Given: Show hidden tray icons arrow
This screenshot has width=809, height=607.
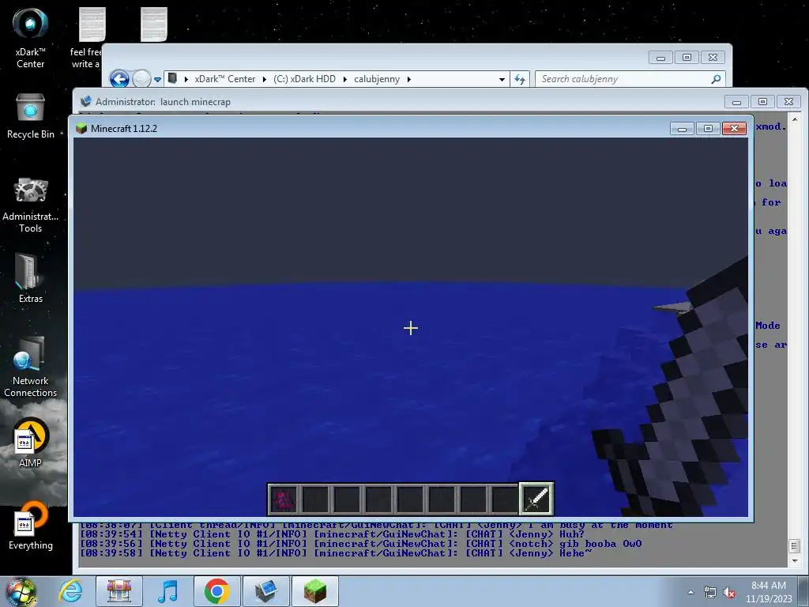Looking at the screenshot, I should tap(690, 592).
